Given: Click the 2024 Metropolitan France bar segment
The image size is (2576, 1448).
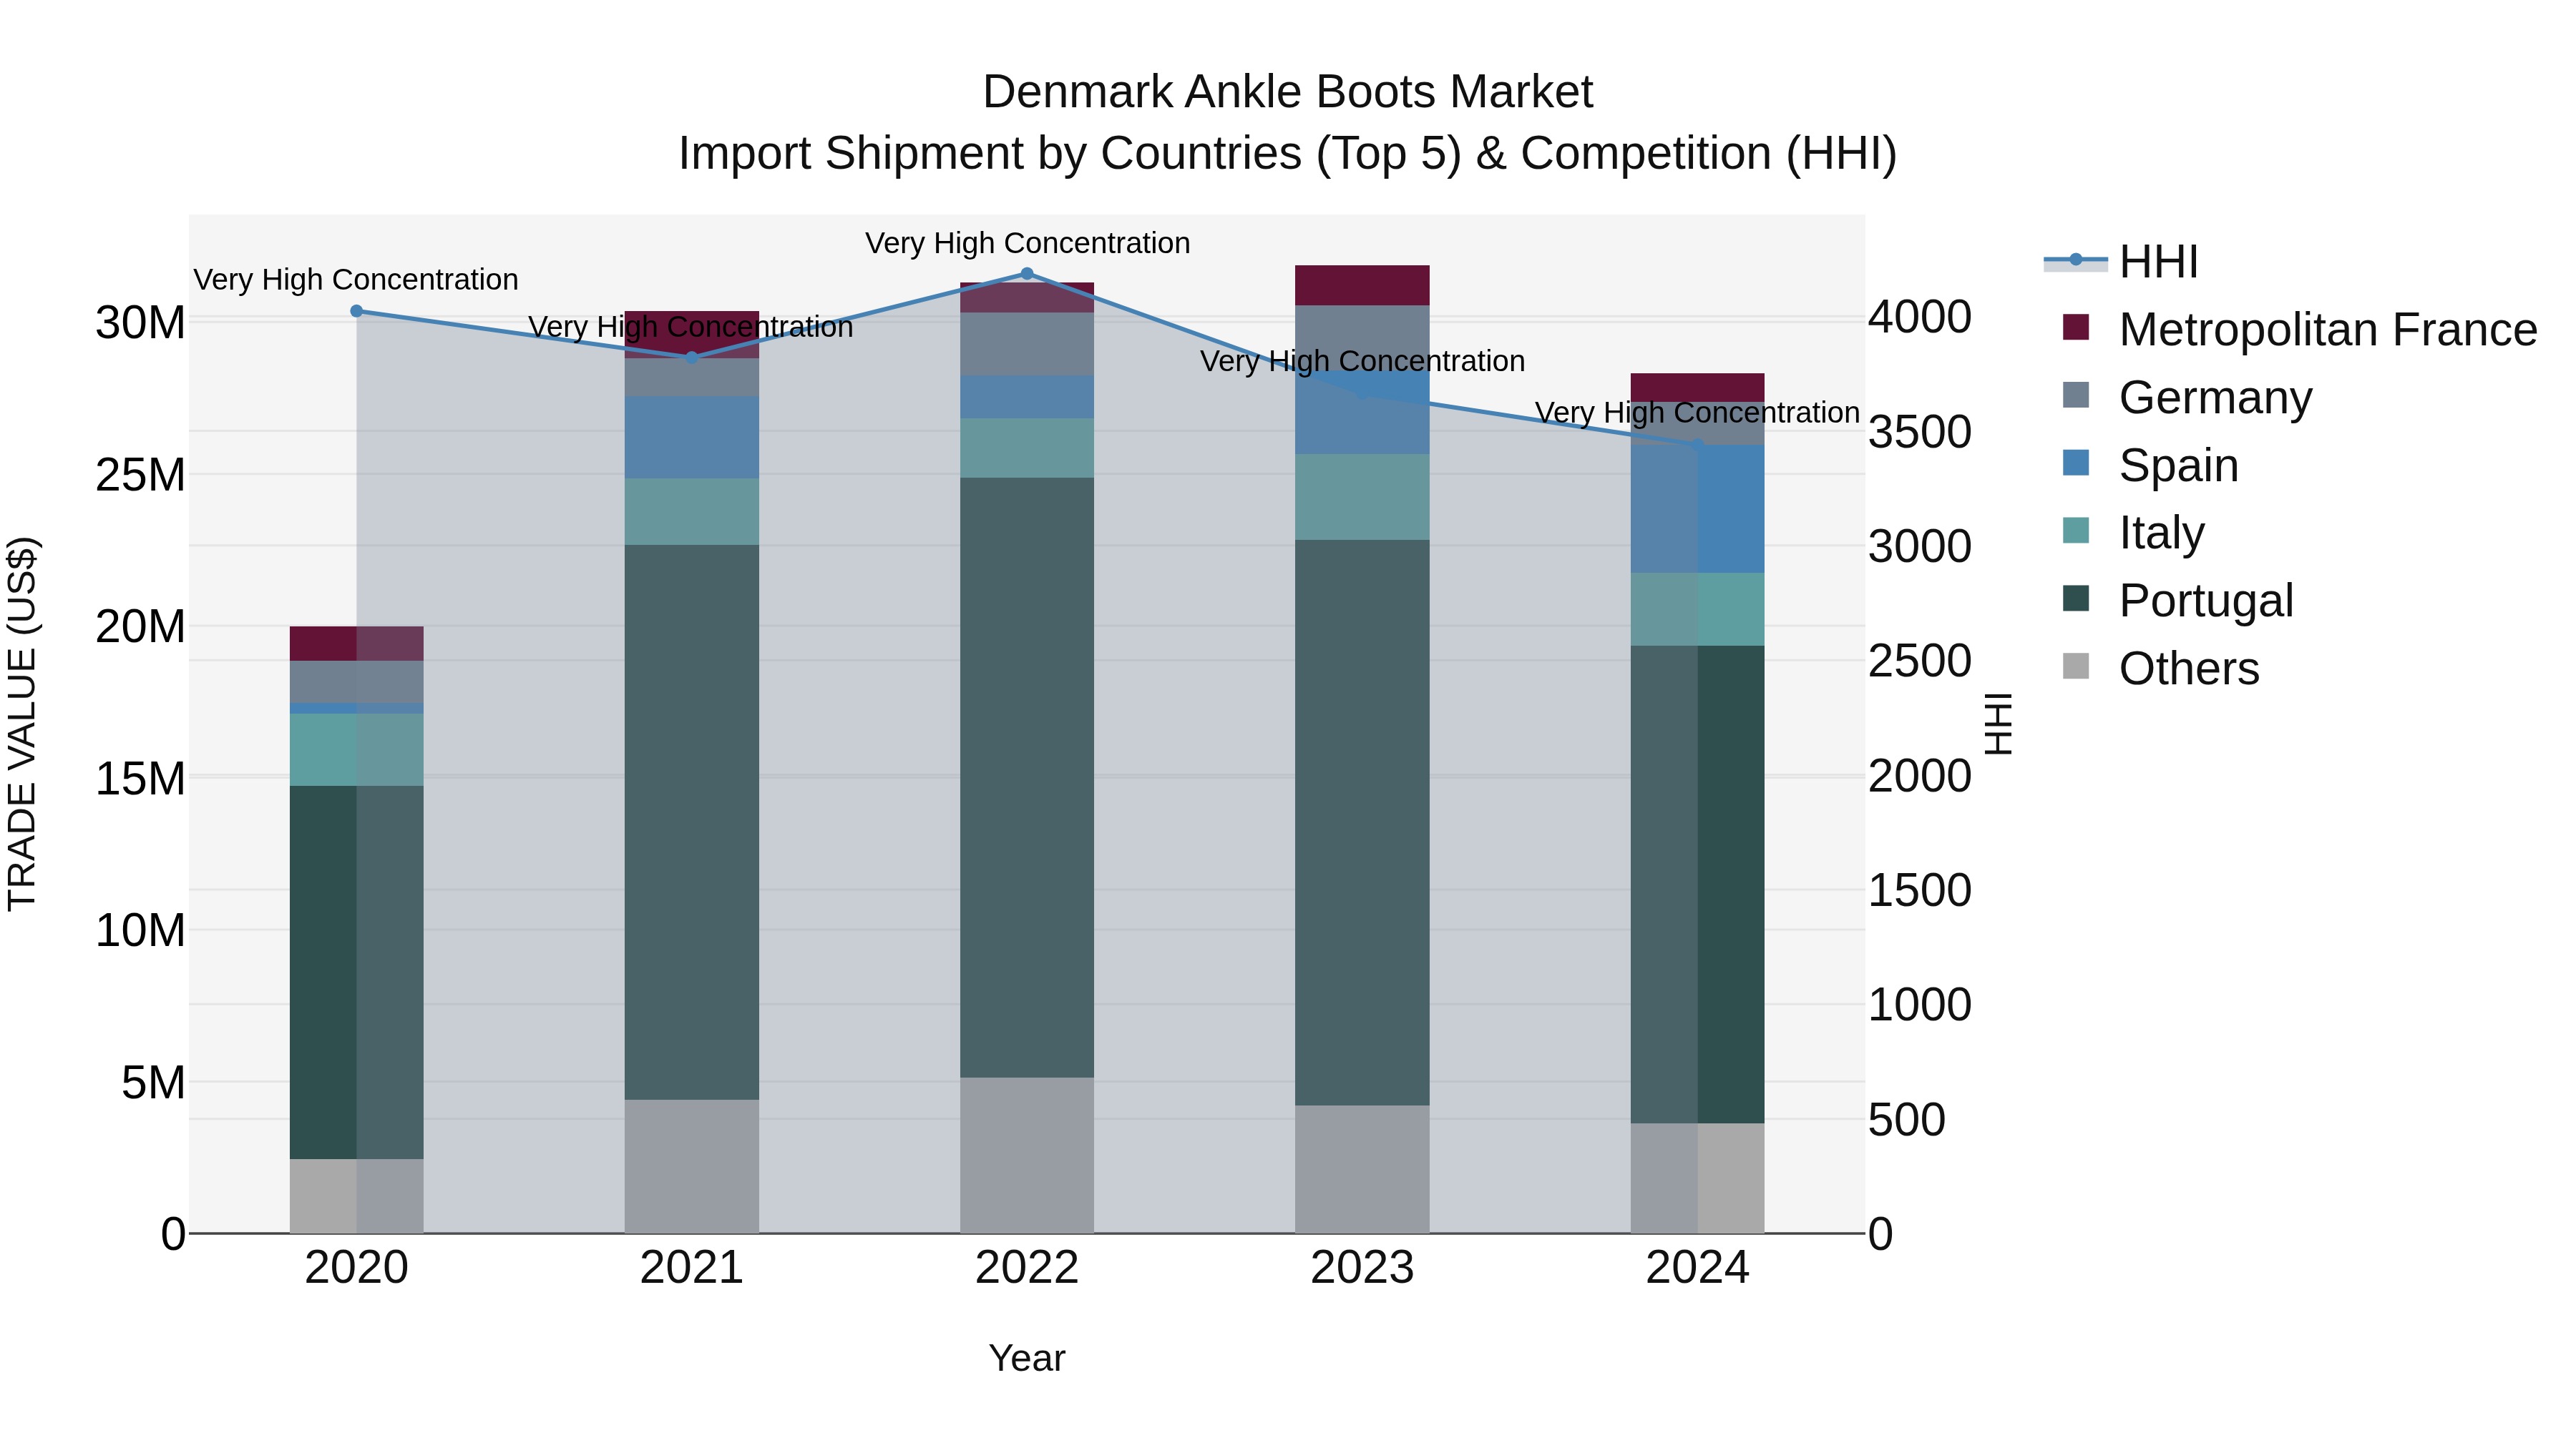Looking at the screenshot, I should 1697,388.
